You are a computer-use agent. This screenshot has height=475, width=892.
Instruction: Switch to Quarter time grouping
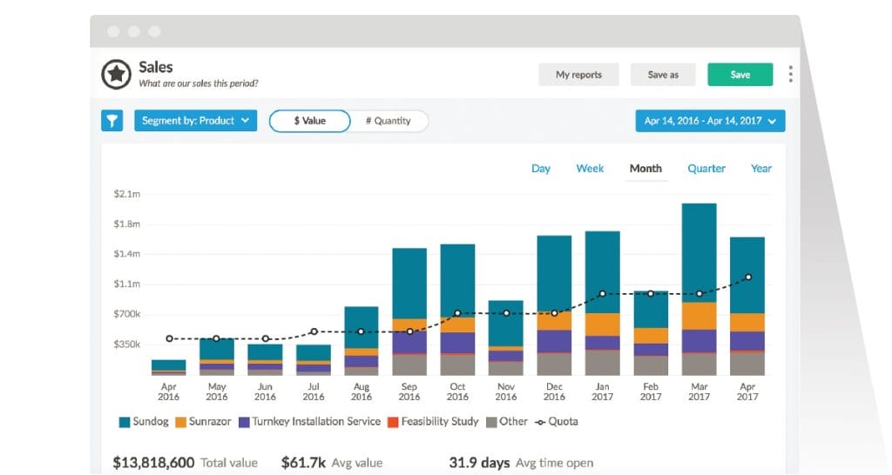(x=706, y=169)
